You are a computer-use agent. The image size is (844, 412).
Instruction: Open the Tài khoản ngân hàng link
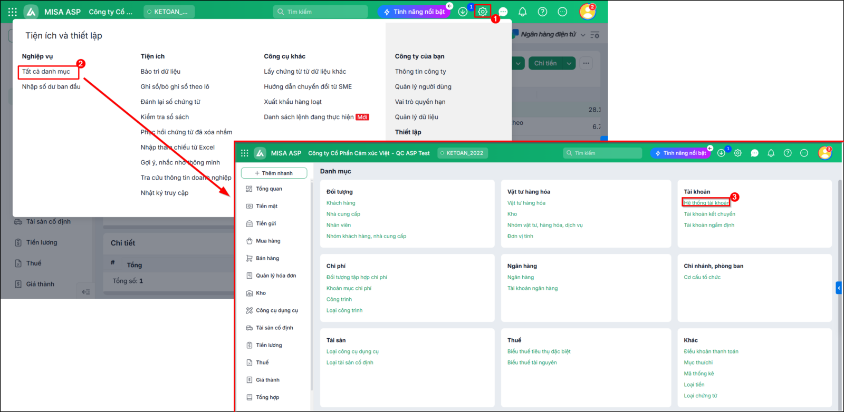(x=532, y=288)
